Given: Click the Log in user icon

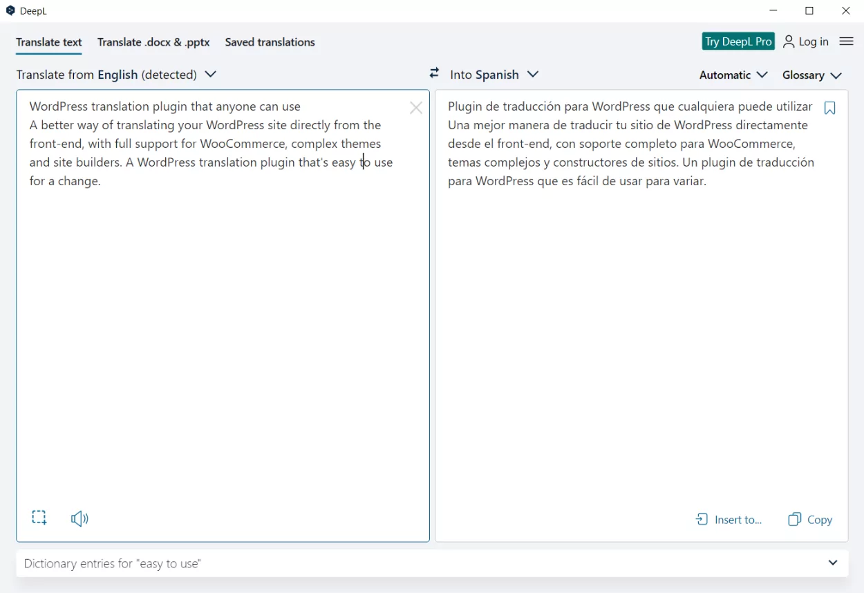Looking at the screenshot, I should [x=789, y=41].
